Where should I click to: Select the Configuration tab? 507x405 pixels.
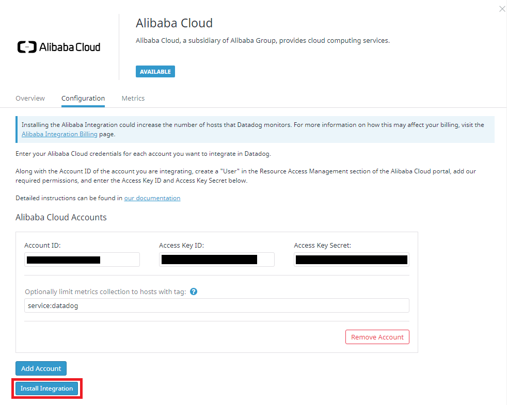pyautogui.click(x=83, y=98)
